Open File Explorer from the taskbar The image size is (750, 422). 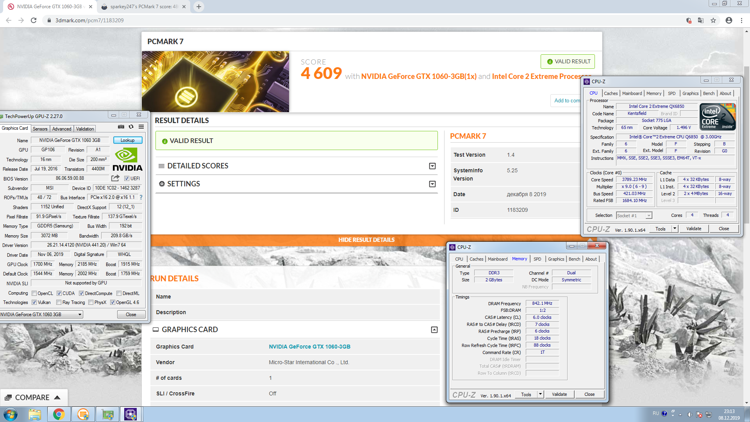pos(35,414)
